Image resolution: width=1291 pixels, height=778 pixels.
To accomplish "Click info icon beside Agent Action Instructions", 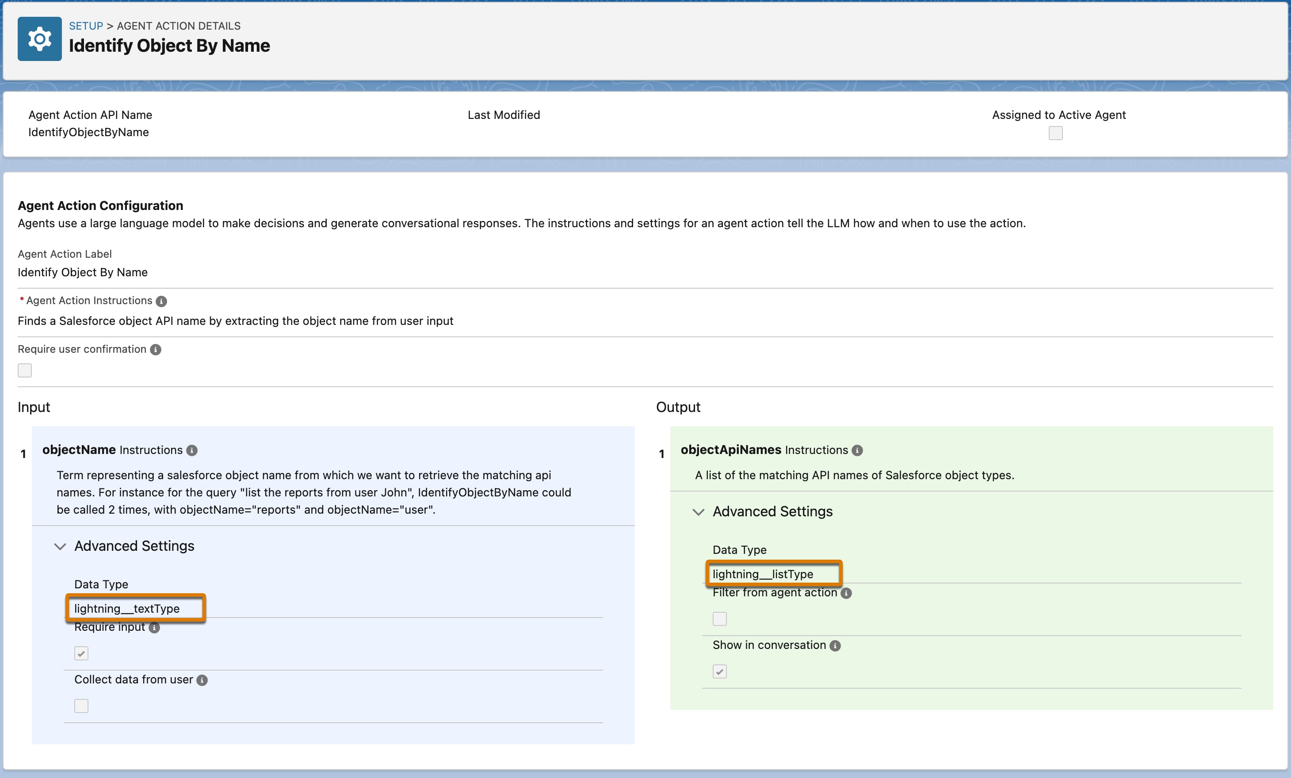I will [161, 301].
